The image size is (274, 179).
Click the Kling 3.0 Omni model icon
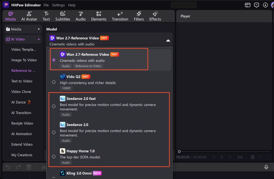(62, 173)
